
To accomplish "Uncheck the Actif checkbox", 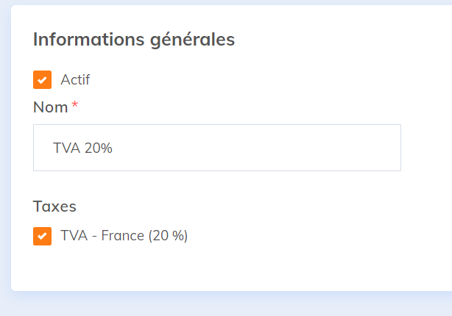I will click(x=43, y=79).
